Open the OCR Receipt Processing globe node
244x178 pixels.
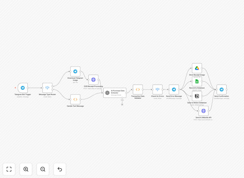[93, 80]
